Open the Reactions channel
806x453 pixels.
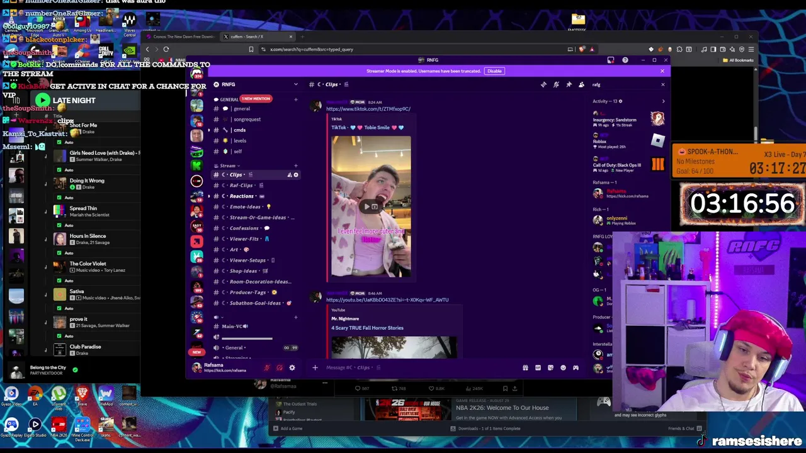click(x=255, y=196)
